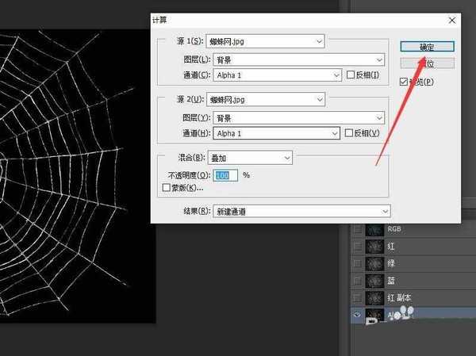The width and height of the screenshot is (476, 356).
Task: Enable 反相 invert for source 1 channel
Action: [351, 75]
